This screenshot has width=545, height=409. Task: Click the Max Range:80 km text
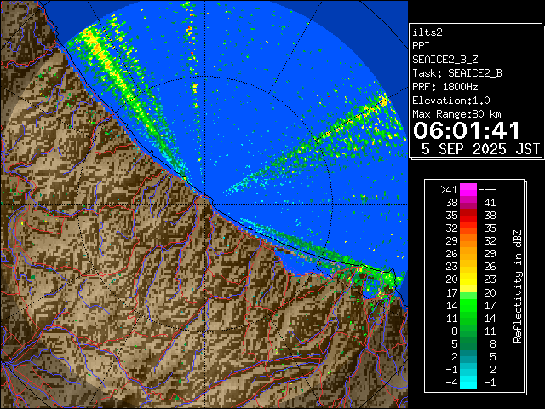pos(456,113)
